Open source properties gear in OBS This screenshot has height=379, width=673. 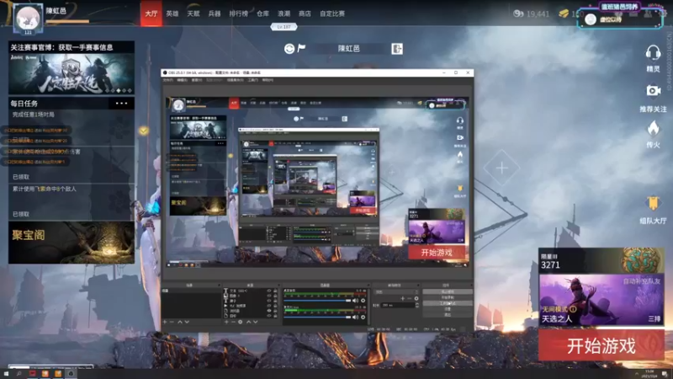(241, 322)
